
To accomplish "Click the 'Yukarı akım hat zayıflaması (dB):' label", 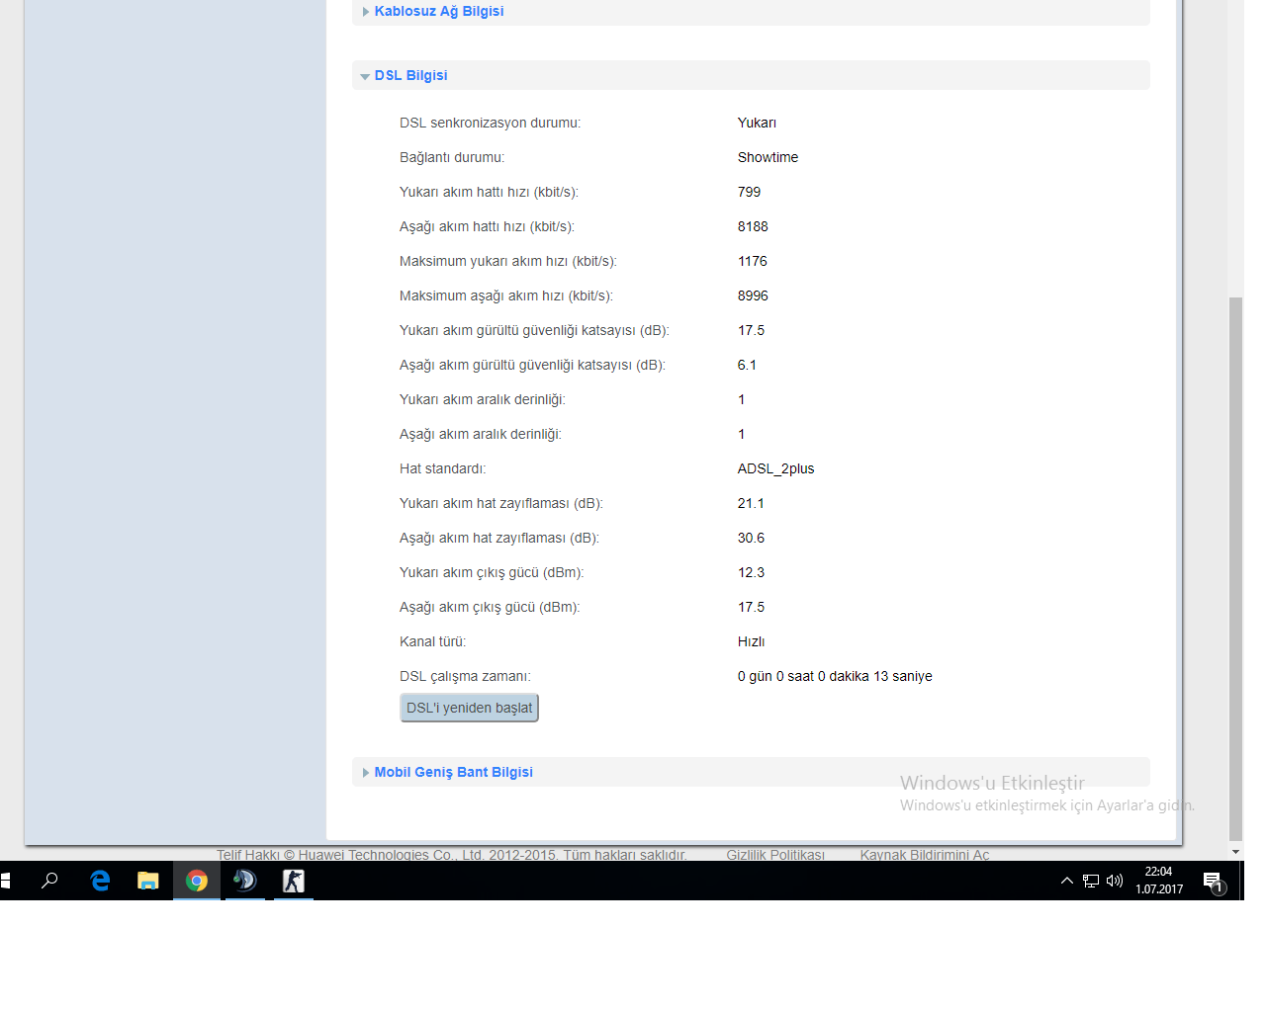I will click(501, 503).
